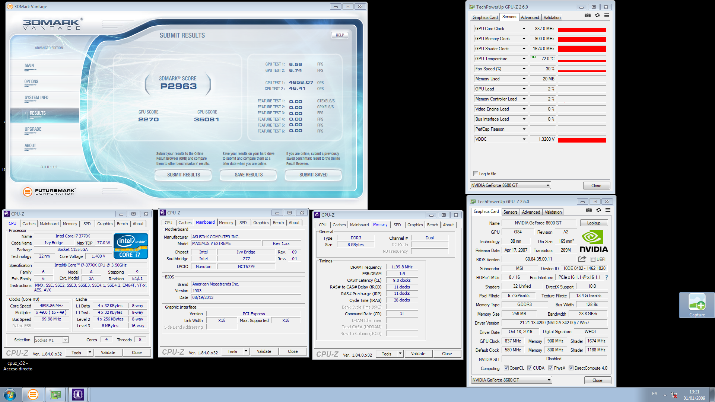Click the Capture widget icon
715x402 pixels.
point(697,305)
